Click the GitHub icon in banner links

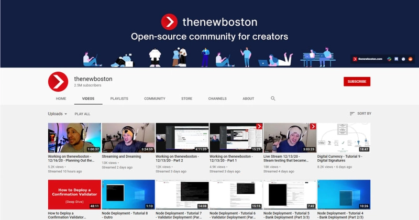tap(403, 59)
